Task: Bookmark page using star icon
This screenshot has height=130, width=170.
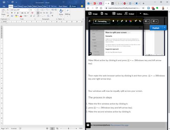Action: click(x=143, y=8)
